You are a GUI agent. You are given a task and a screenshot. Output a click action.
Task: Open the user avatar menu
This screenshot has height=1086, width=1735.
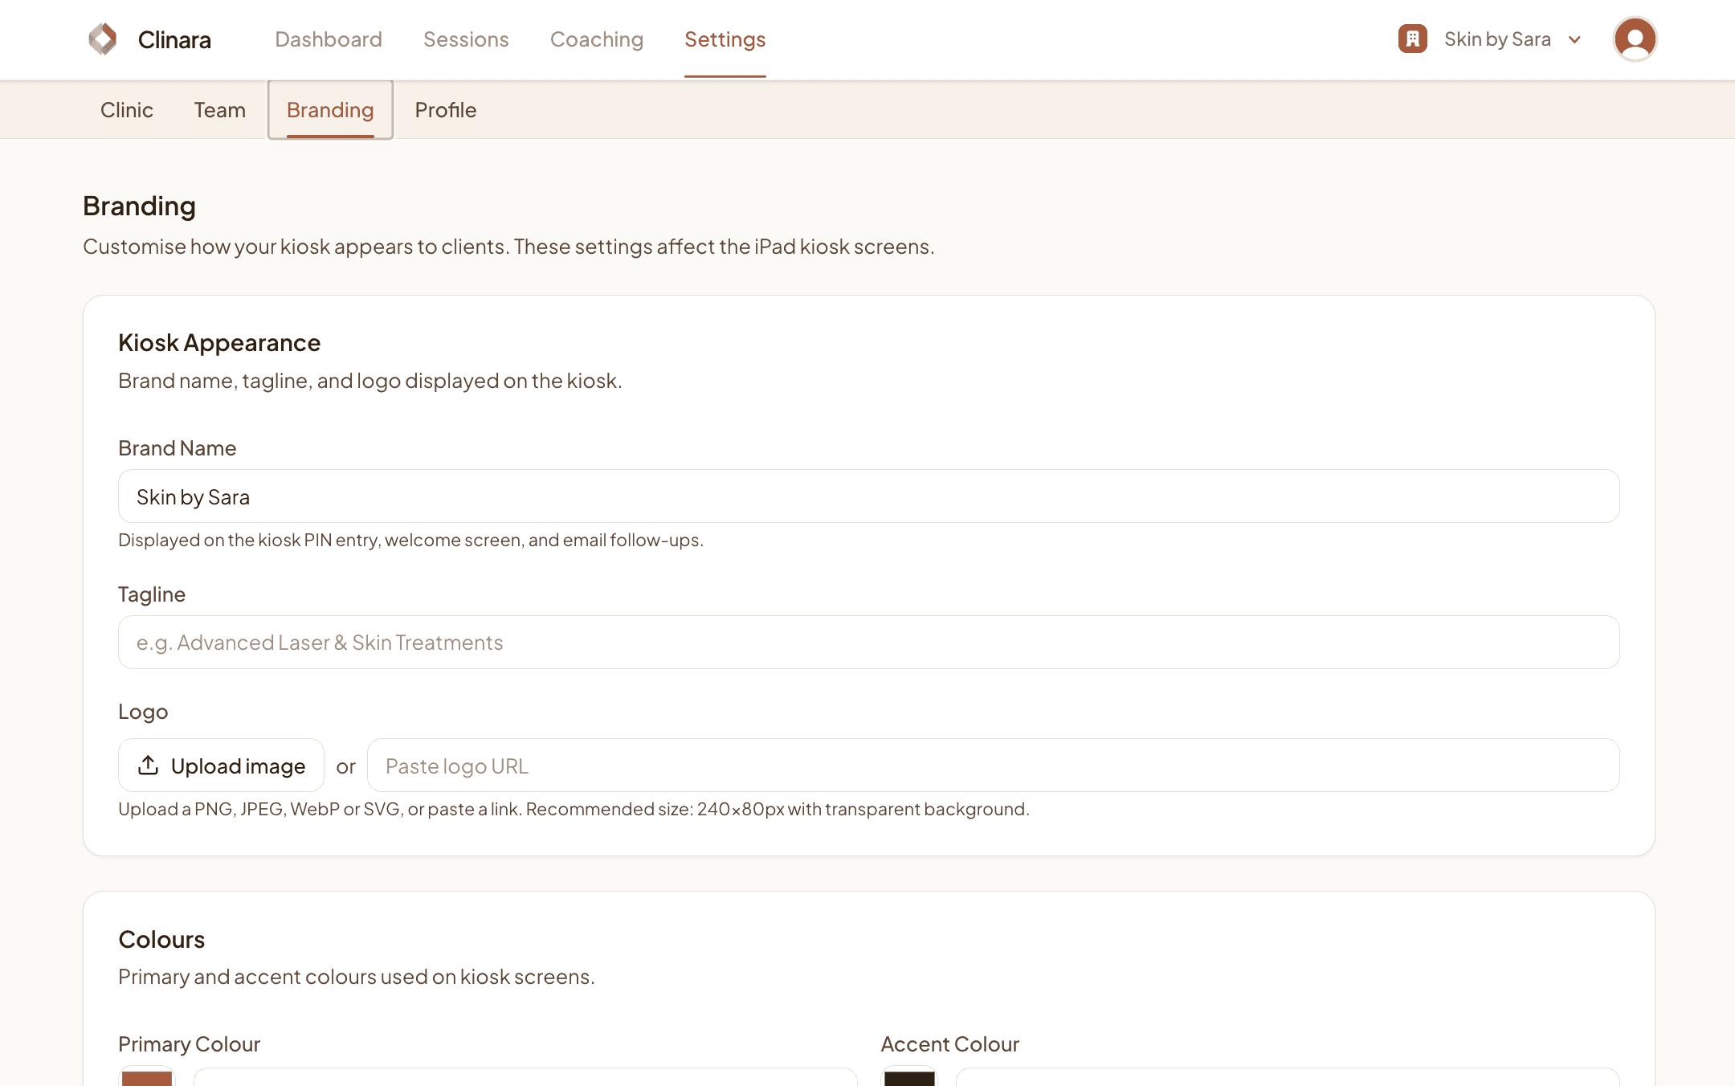[x=1635, y=39]
